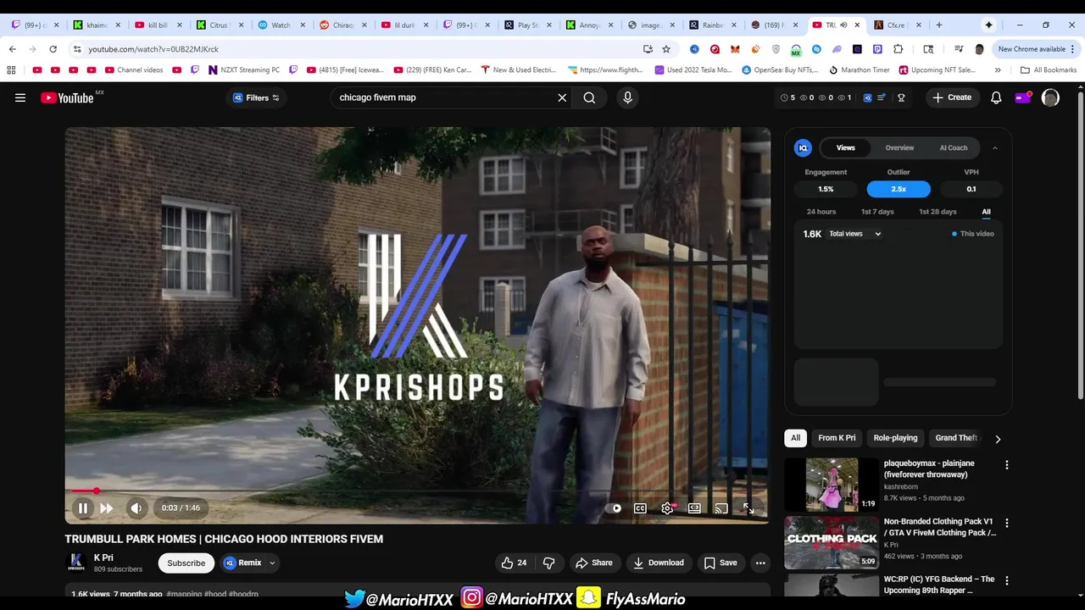Open the account avatar menu

pos(1050,97)
